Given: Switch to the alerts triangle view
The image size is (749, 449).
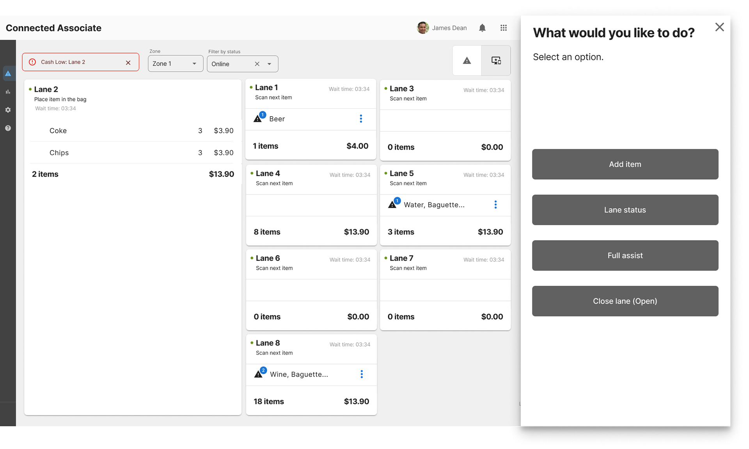Looking at the screenshot, I should click(467, 60).
